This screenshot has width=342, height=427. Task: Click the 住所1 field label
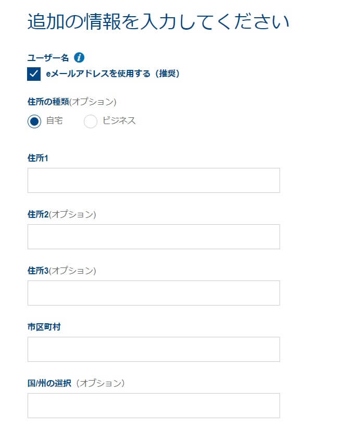pyautogui.click(x=38, y=158)
